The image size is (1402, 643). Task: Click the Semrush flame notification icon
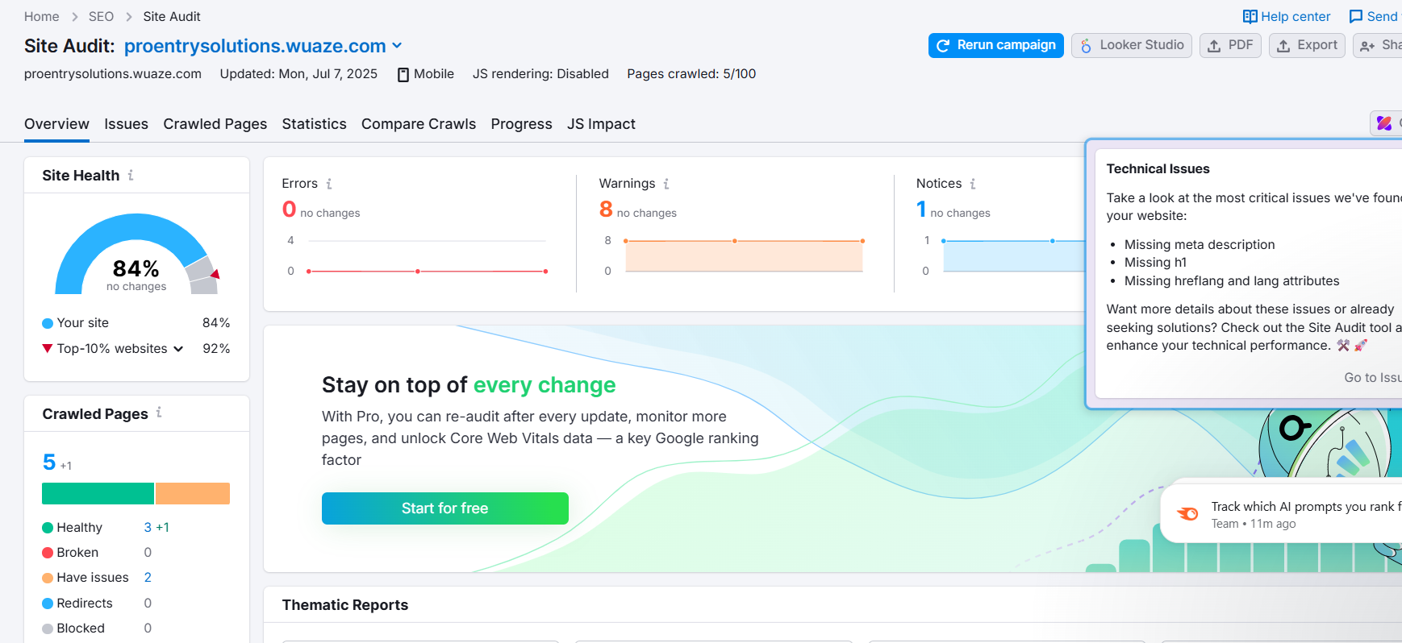[1187, 514]
